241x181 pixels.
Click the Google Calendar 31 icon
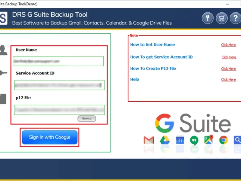(180, 140)
